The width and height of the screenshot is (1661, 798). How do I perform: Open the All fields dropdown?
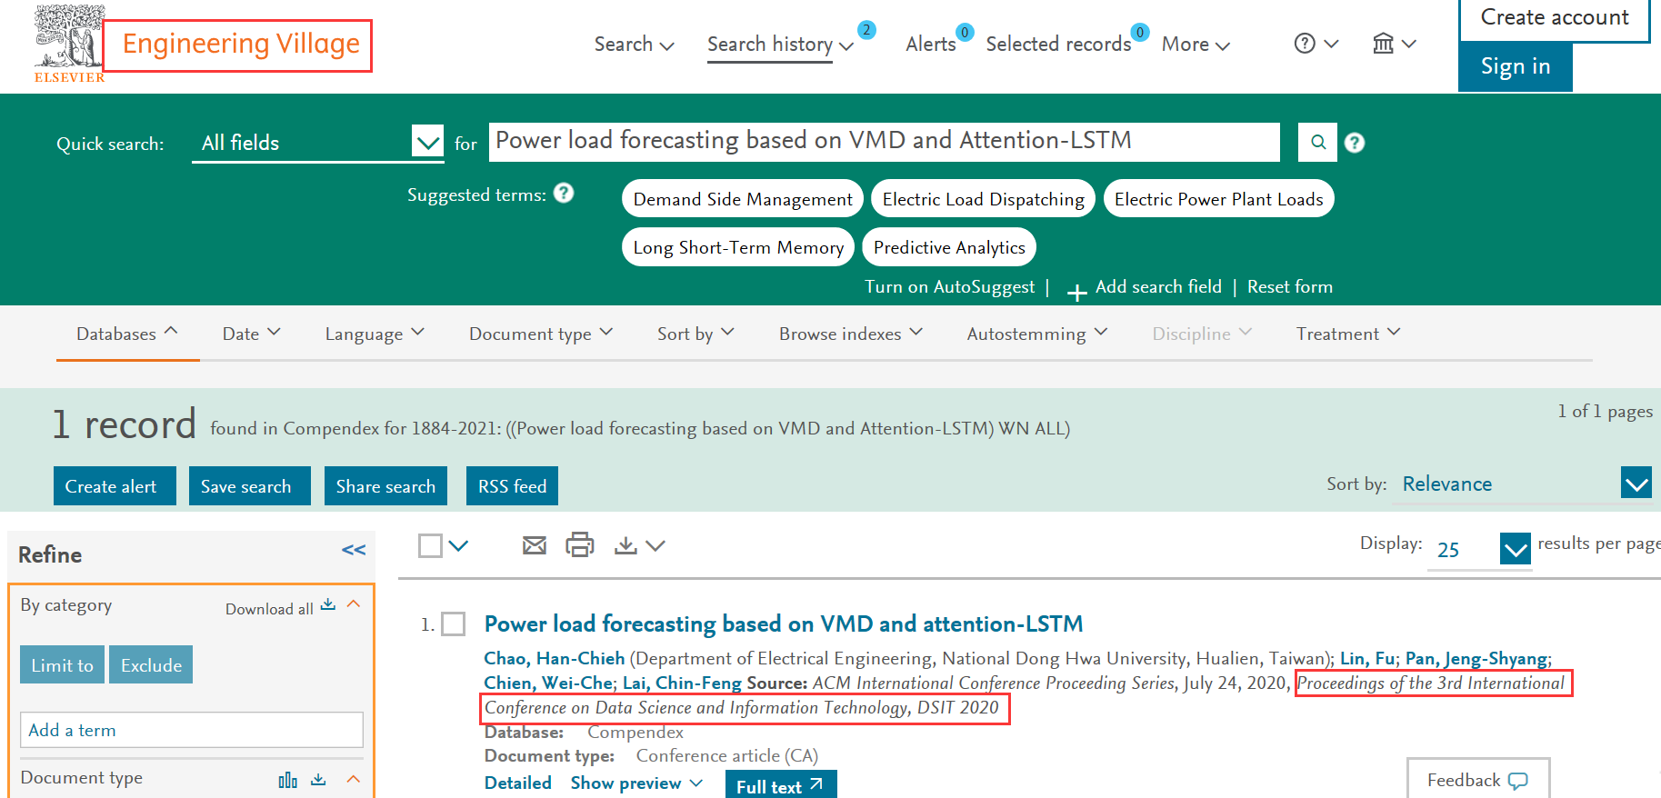pyautogui.click(x=427, y=142)
